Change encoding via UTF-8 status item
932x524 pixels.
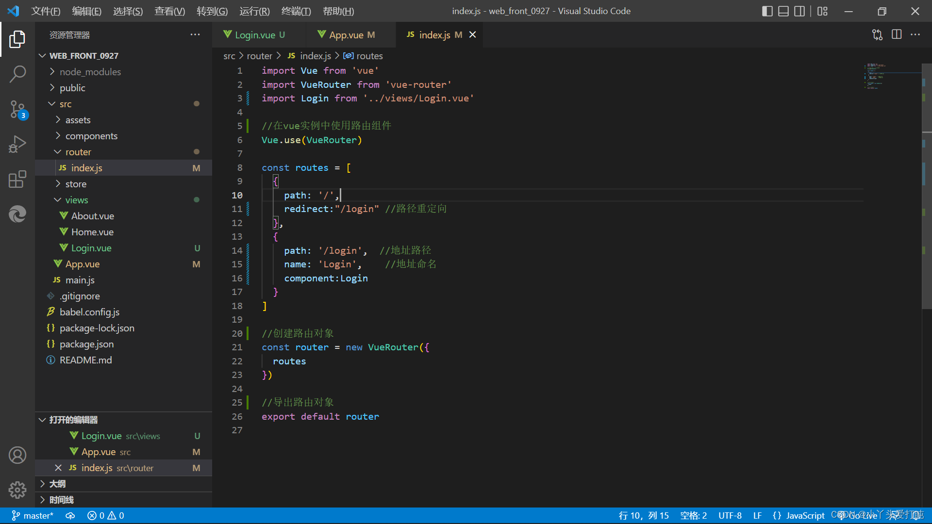[x=730, y=516]
